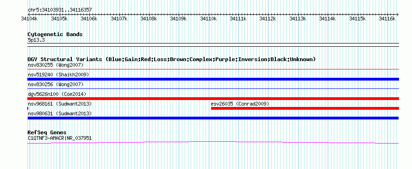Click the 34107k ruler tick label

coord(119,19)
